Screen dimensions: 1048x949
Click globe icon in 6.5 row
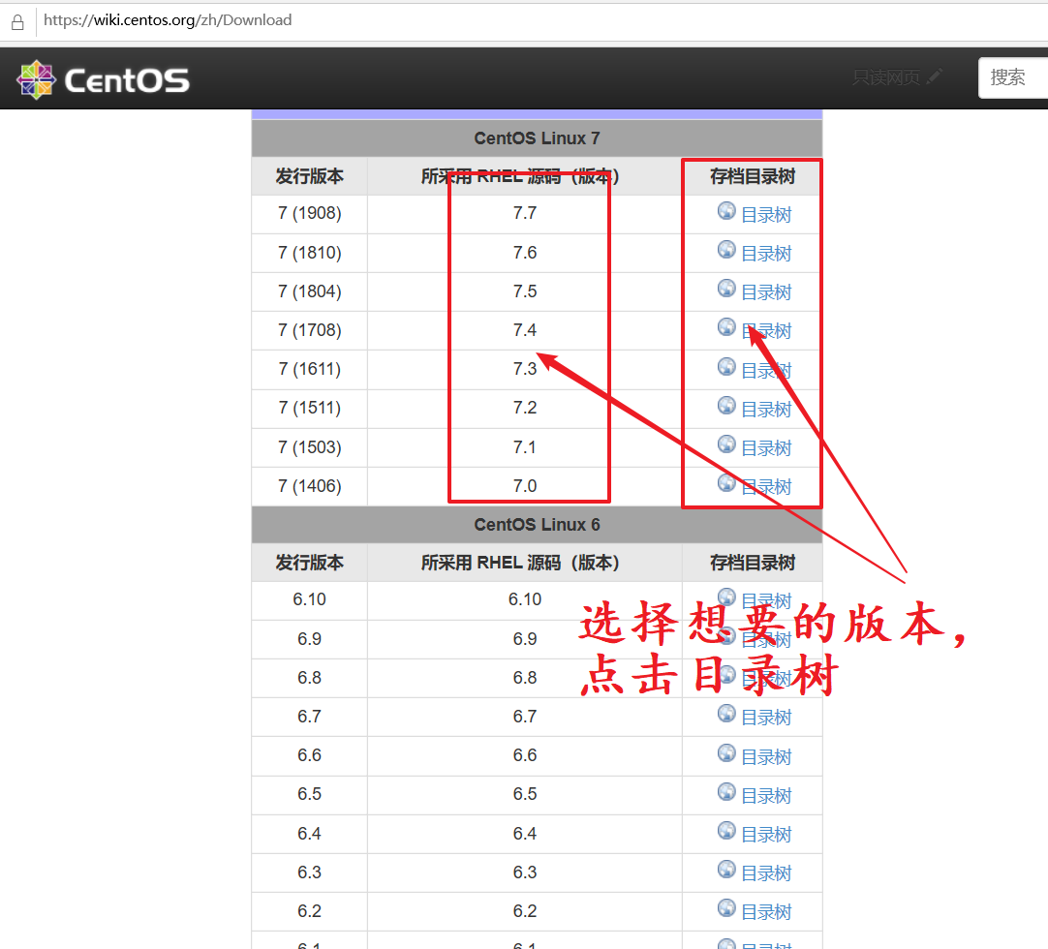726,792
